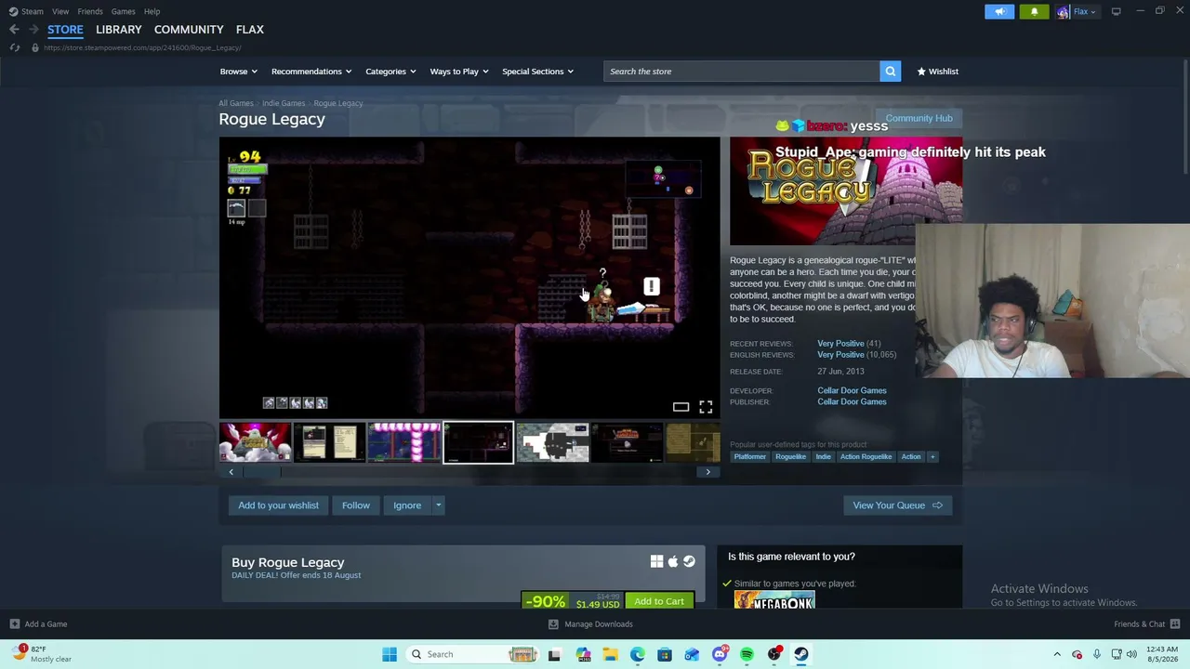Image resolution: width=1190 pixels, height=669 pixels.
Task: Open the View menu
Action: pyautogui.click(x=60, y=11)
